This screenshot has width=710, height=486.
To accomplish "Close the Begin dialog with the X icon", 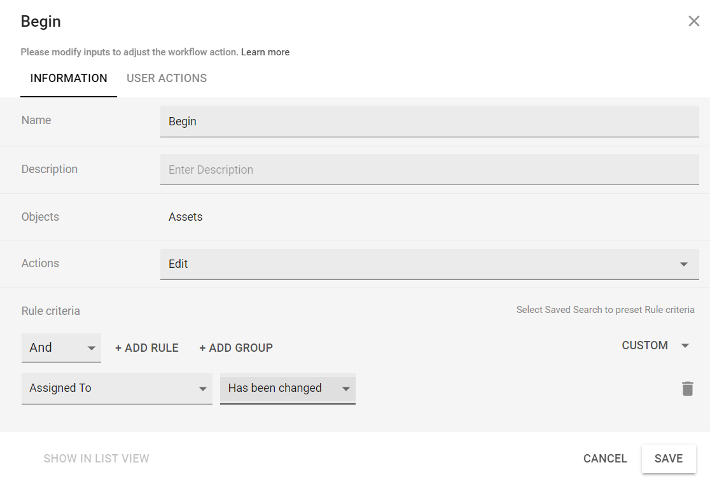I will click(693, 22).
